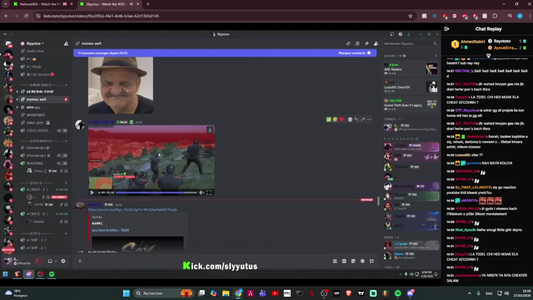Add the red heart reaction
Image resolution: width=533 pixels, height=300 pixels.
(x=341, y=120)
